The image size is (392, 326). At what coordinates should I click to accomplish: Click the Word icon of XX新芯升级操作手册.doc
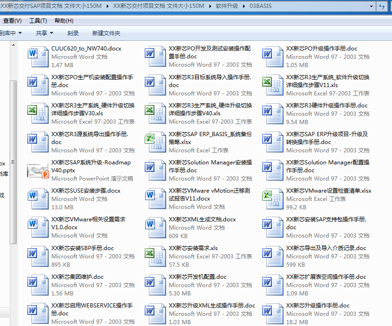click(x=273, y=313)
